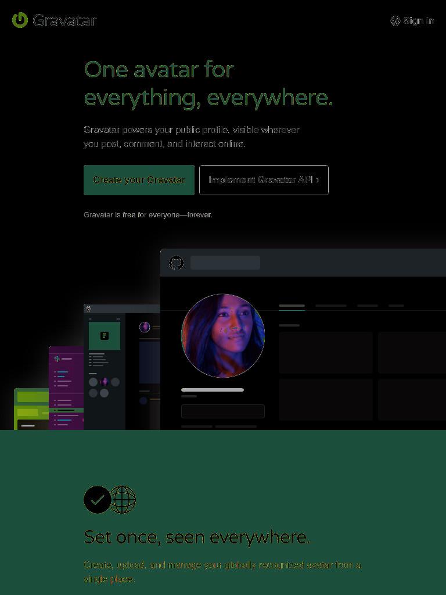Click the large circular woman avatar photo
446x595 pixels.
coord(223,335)
